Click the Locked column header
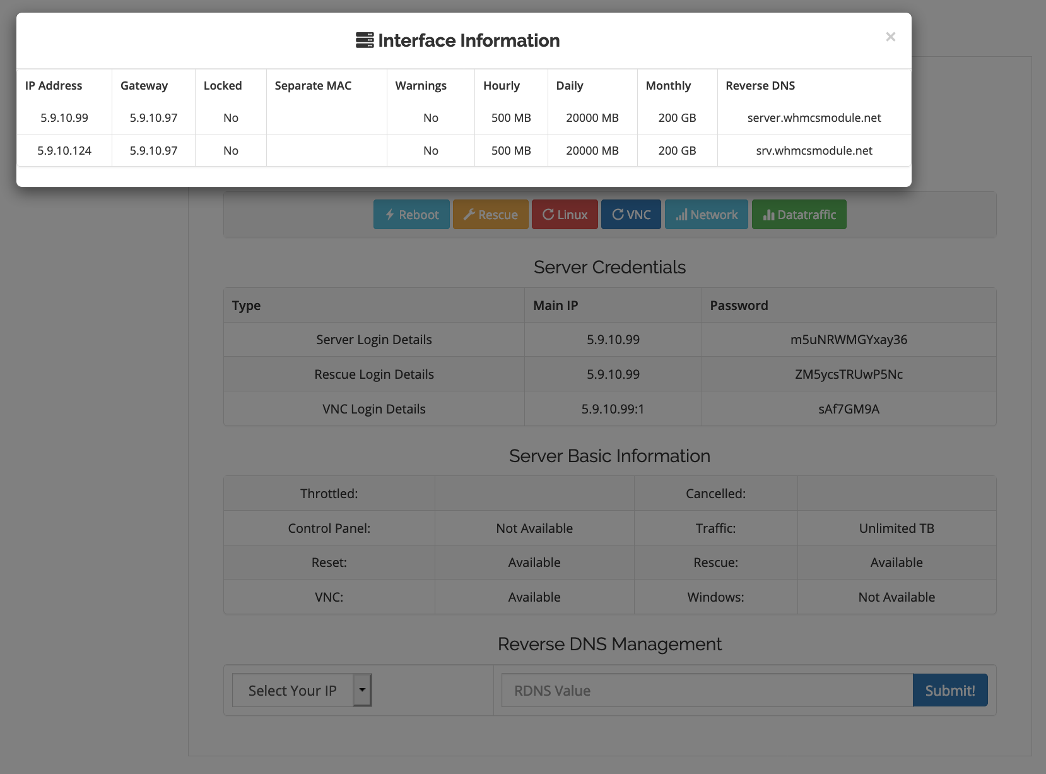This screenshot has height=774, width=1046. (x=222, y=85)
